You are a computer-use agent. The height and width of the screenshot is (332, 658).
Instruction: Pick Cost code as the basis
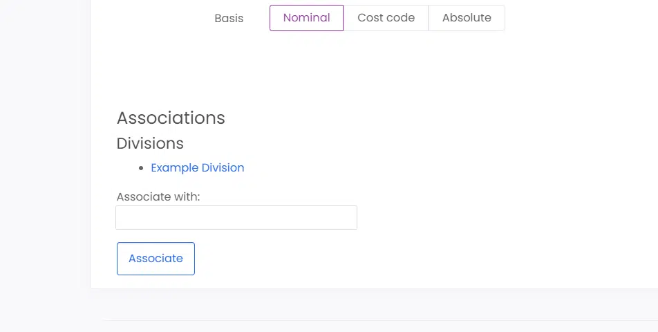[386, 18]
